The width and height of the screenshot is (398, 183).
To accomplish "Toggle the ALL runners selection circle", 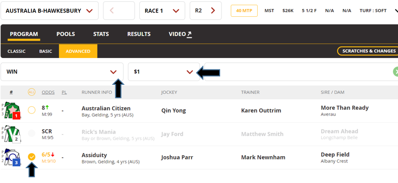I will point(31,92).
